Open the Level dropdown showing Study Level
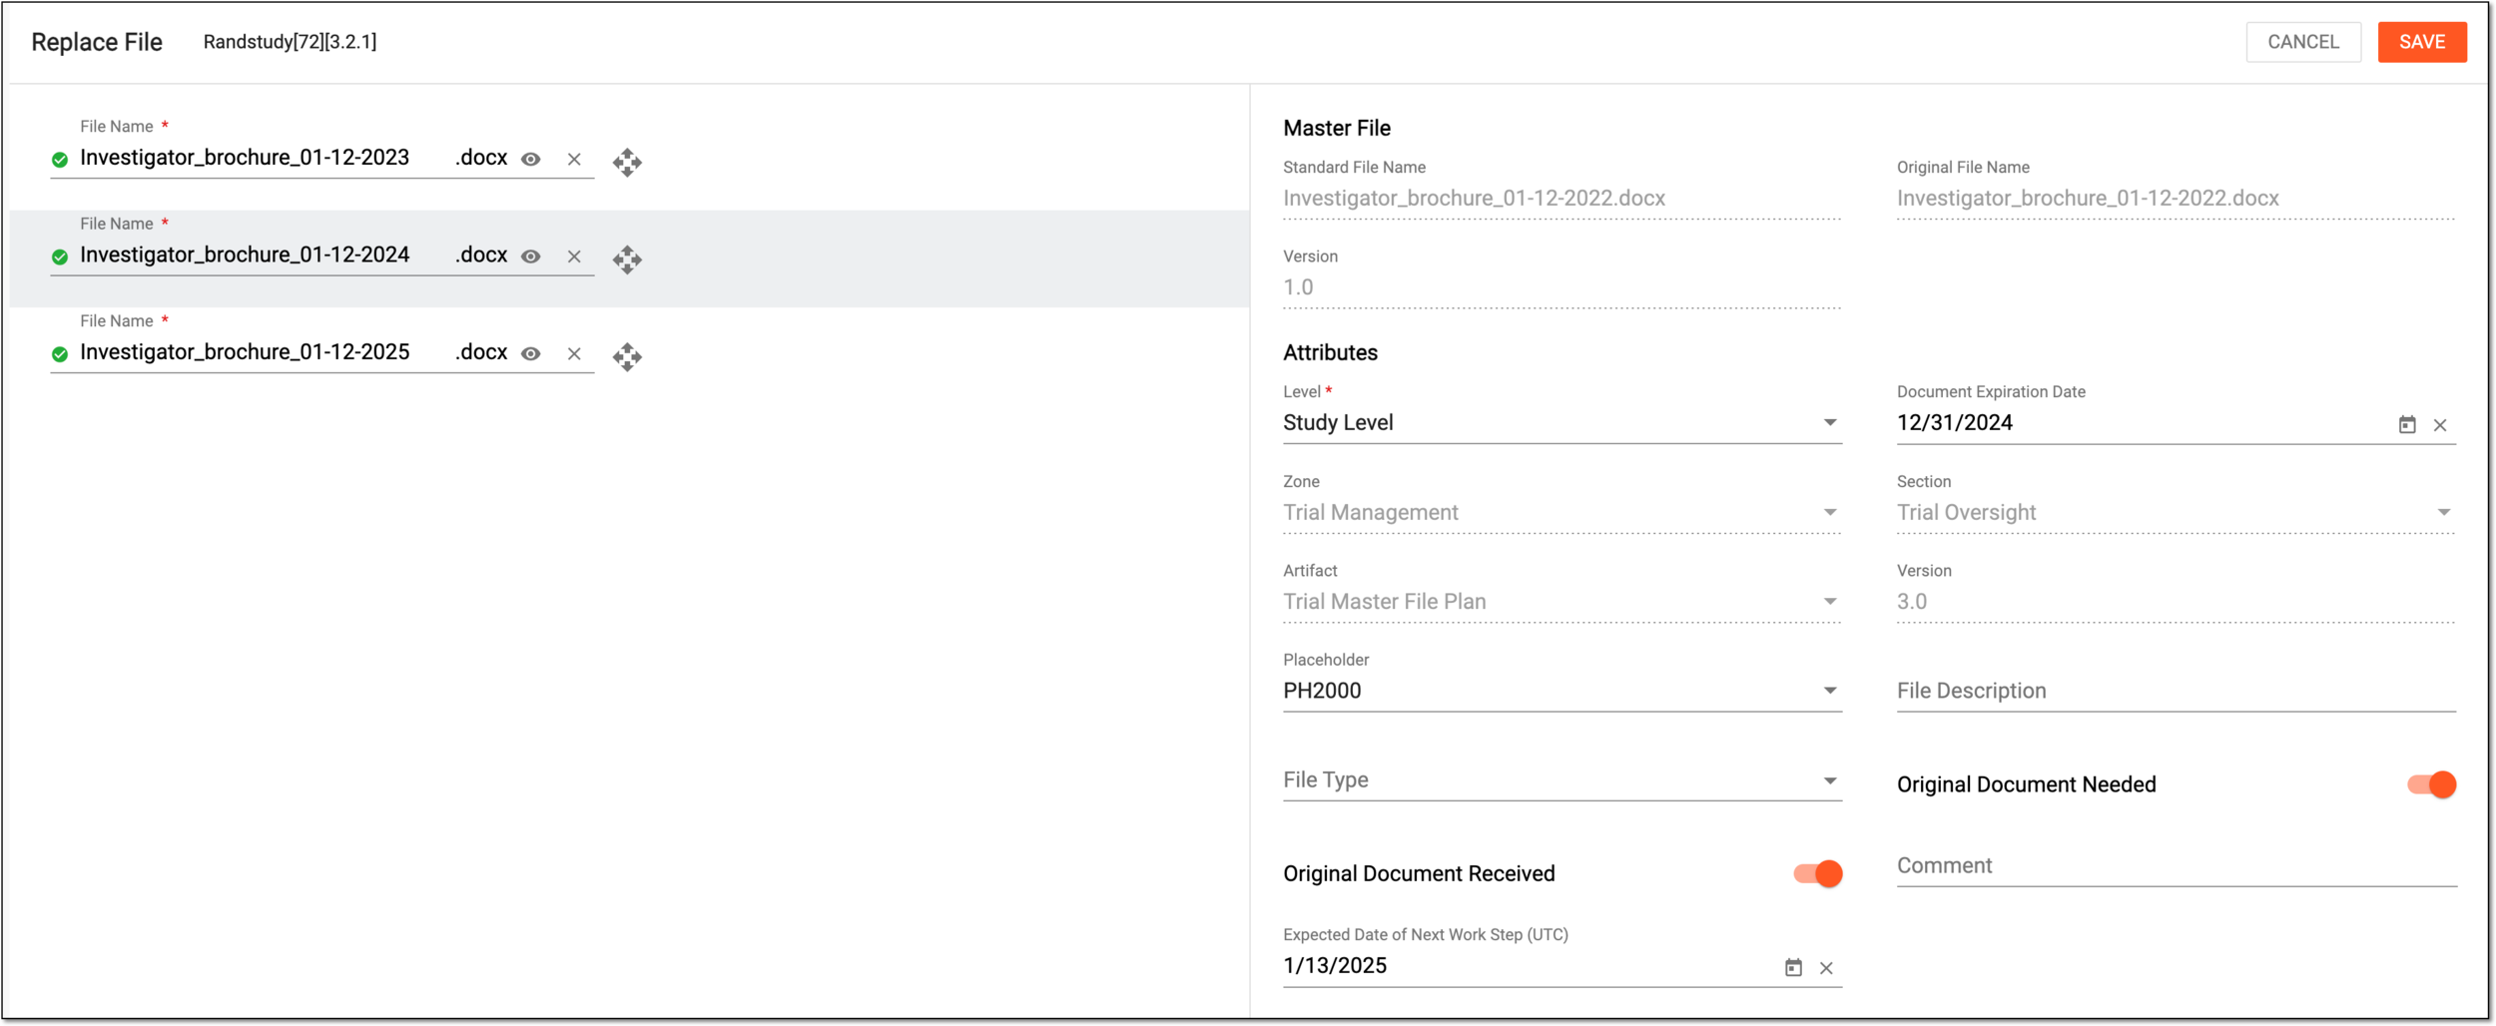The width and height of the screenshot is (2496, 1026). pyautogui.click(x=1561, y=423)
